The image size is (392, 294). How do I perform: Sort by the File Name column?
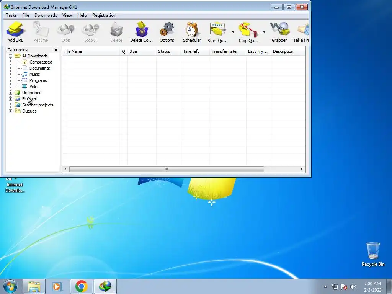(x=91, y=51)
